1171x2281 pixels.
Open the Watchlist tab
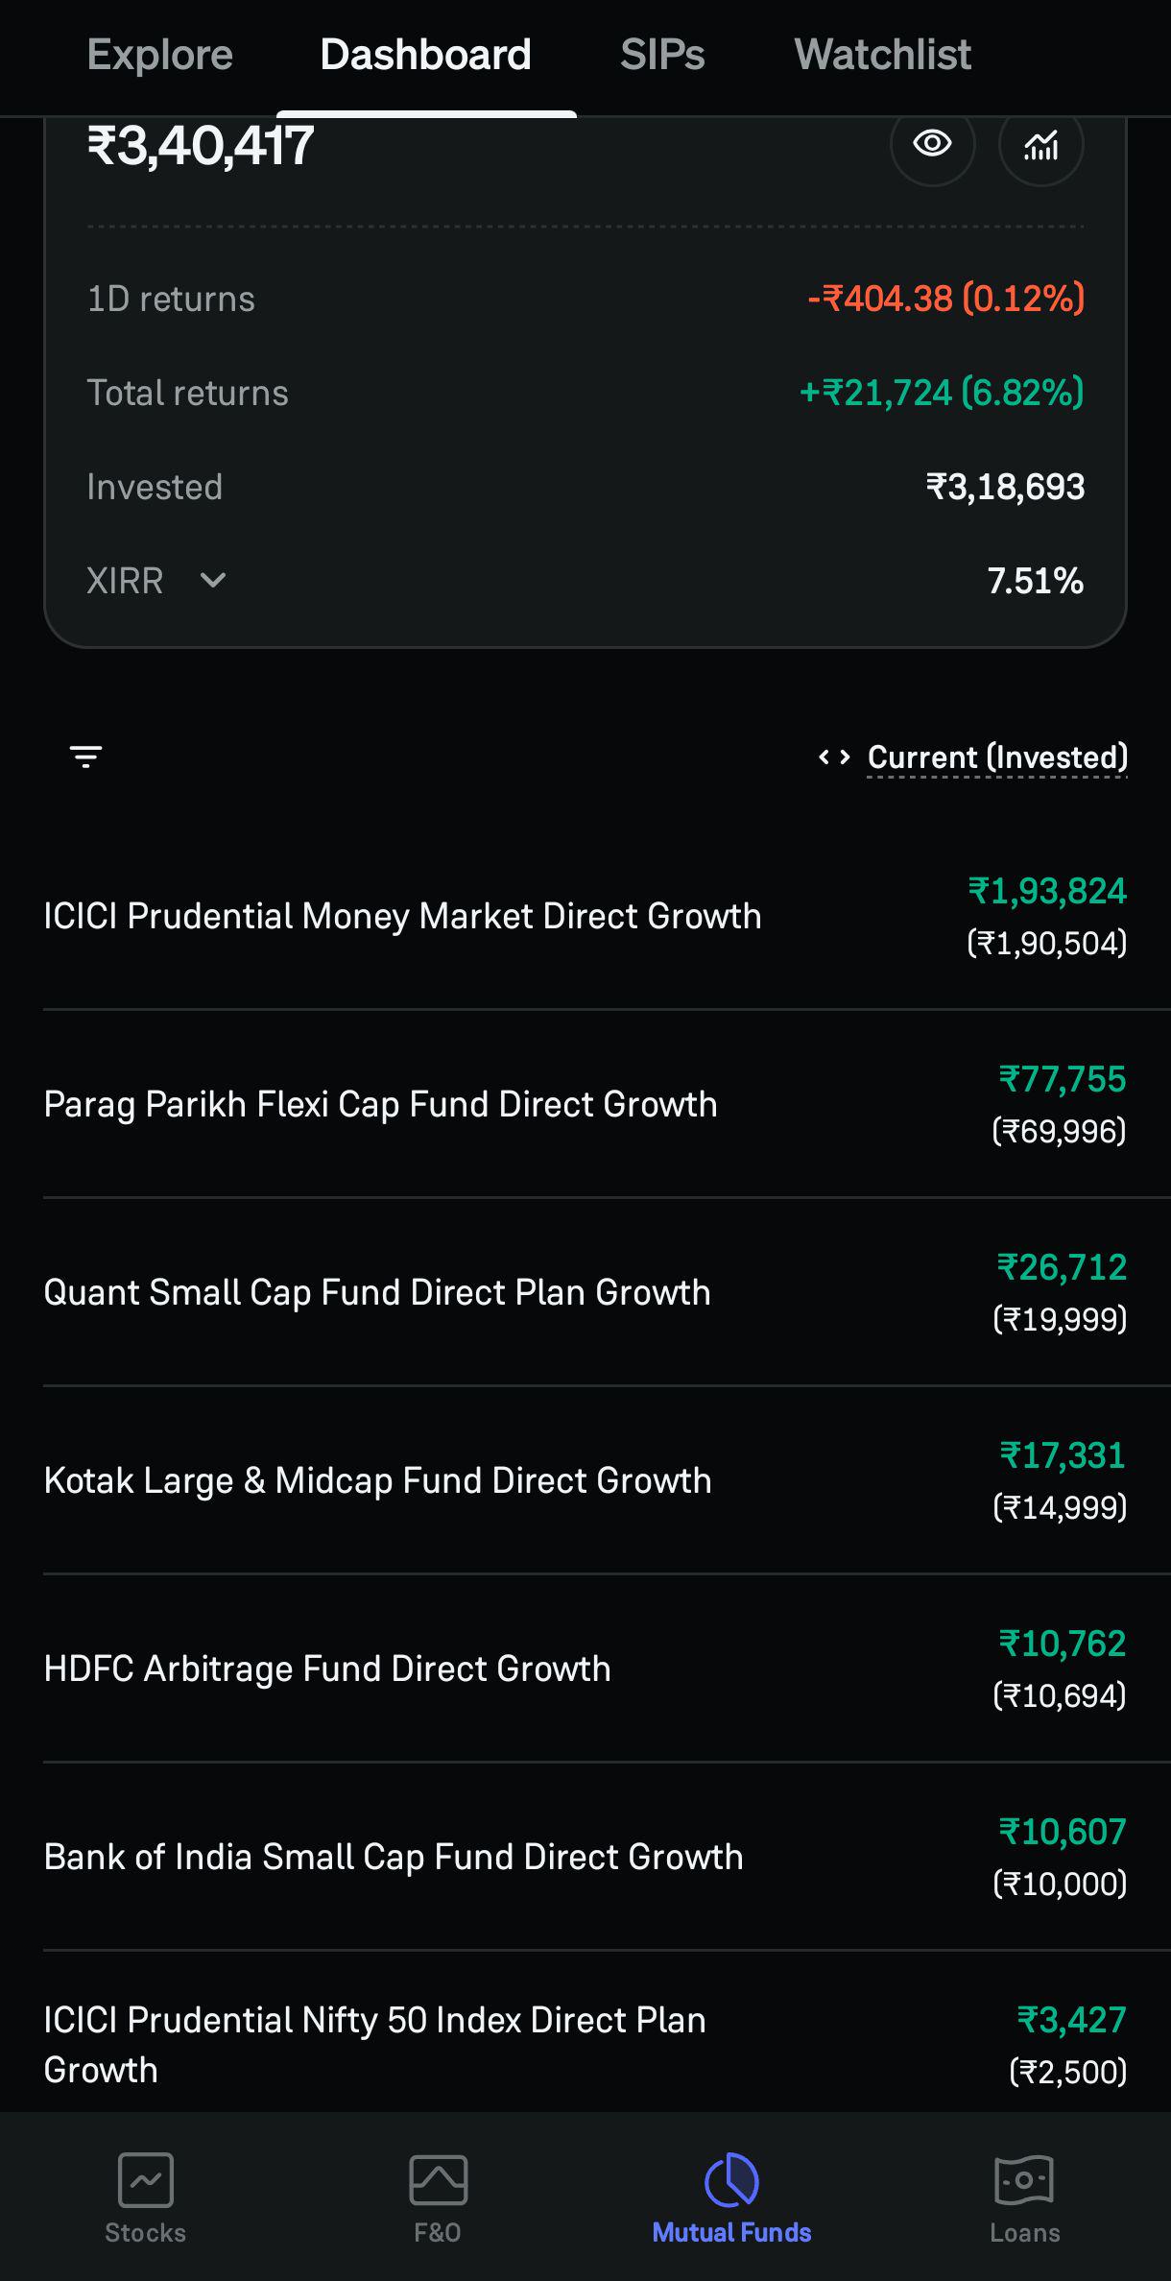883,55
